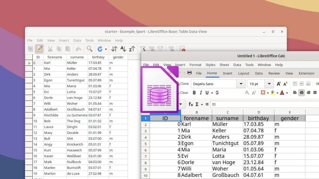This screenshot has height=179, width=319.
Task: Click the Subscript icon in Calc
Action: pyautogui.click(x=247, y=93)
